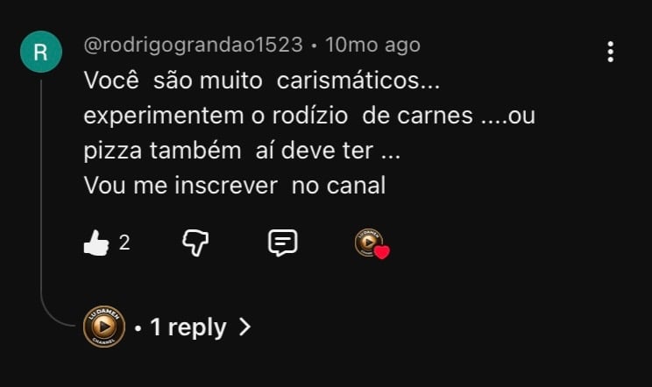Click the Lu Damen Channel avatar beside replies

(x=104, y=327)
